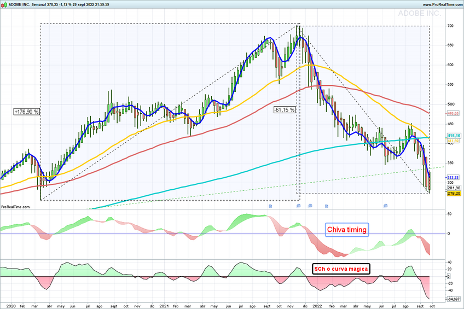This screenshot has height=309, width=464.
Task: Open the event marker icon under September 2021
Action: [x=270, y=206]
